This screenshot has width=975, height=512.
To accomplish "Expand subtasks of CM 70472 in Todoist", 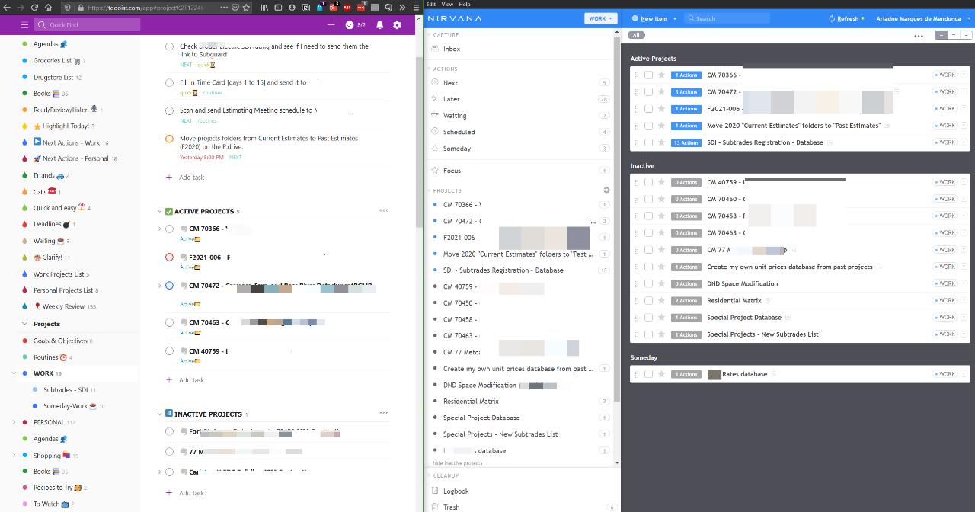I will [x=159, y=286].
